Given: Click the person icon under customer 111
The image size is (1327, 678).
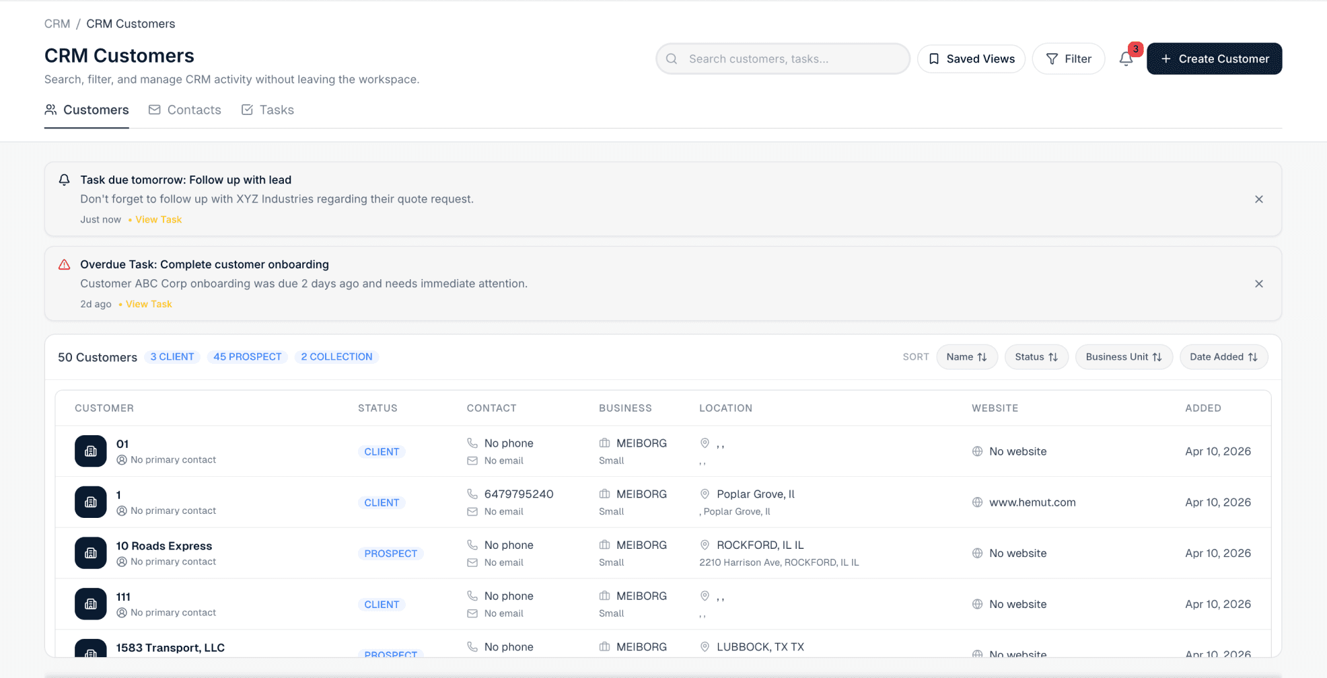Looking at the screenshot, I should (x=122, y=613).
